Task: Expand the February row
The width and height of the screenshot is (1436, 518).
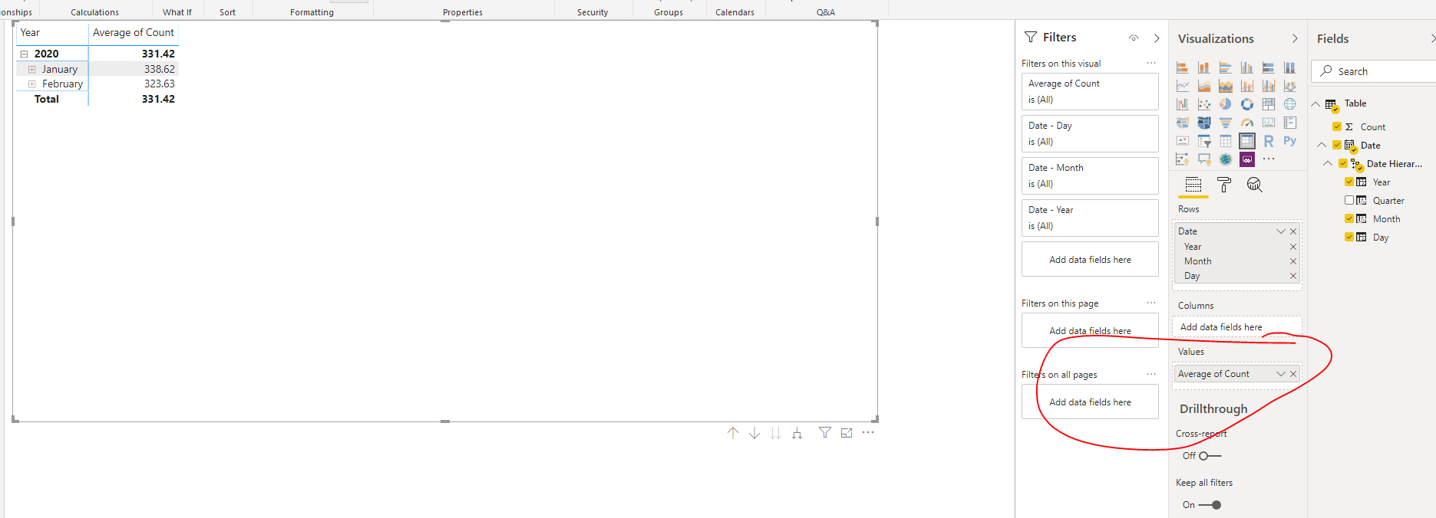Action: [x=31, y=84]
